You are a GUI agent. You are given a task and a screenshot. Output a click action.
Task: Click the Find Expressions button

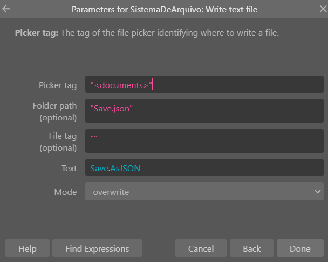pyautogui.click(x=97, y=248)
